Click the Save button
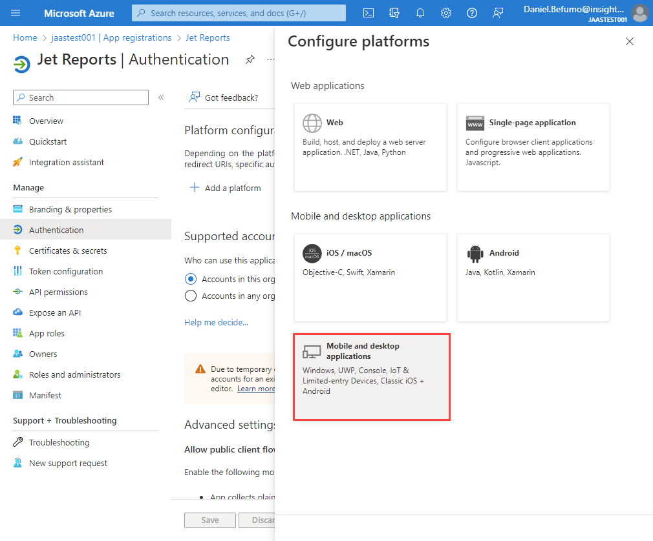 click(210, 520)
